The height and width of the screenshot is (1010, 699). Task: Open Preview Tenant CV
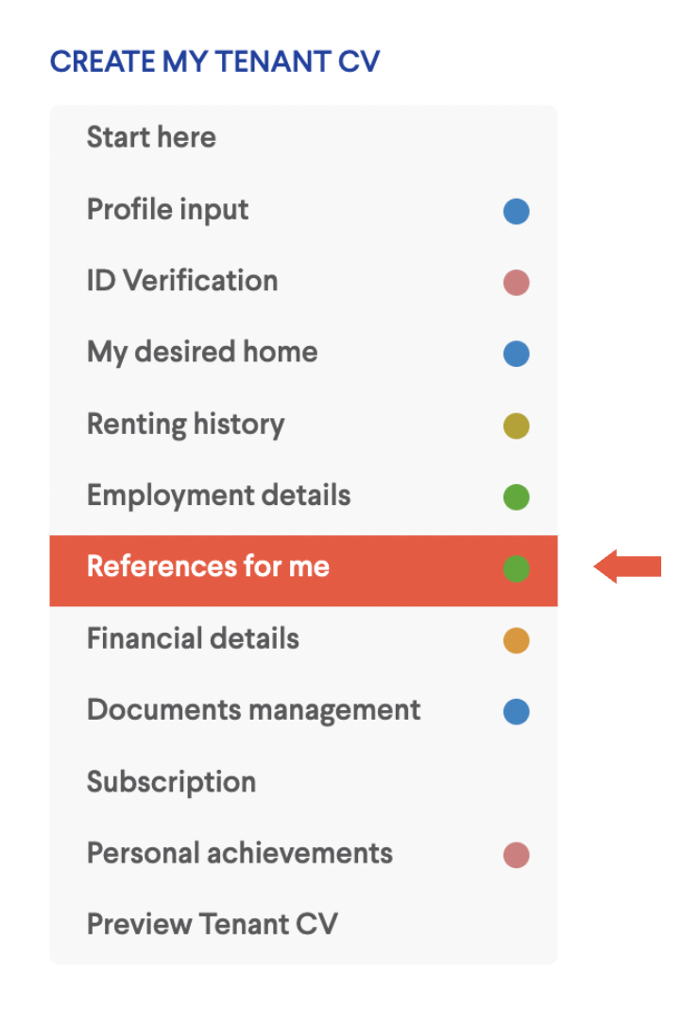303,924
